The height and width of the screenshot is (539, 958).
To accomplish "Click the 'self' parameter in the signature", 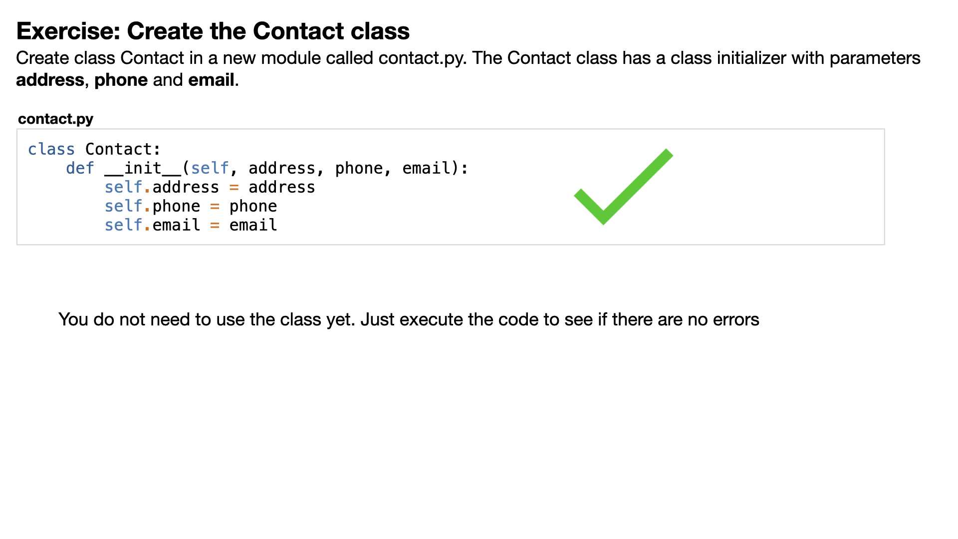I will 210,168.
